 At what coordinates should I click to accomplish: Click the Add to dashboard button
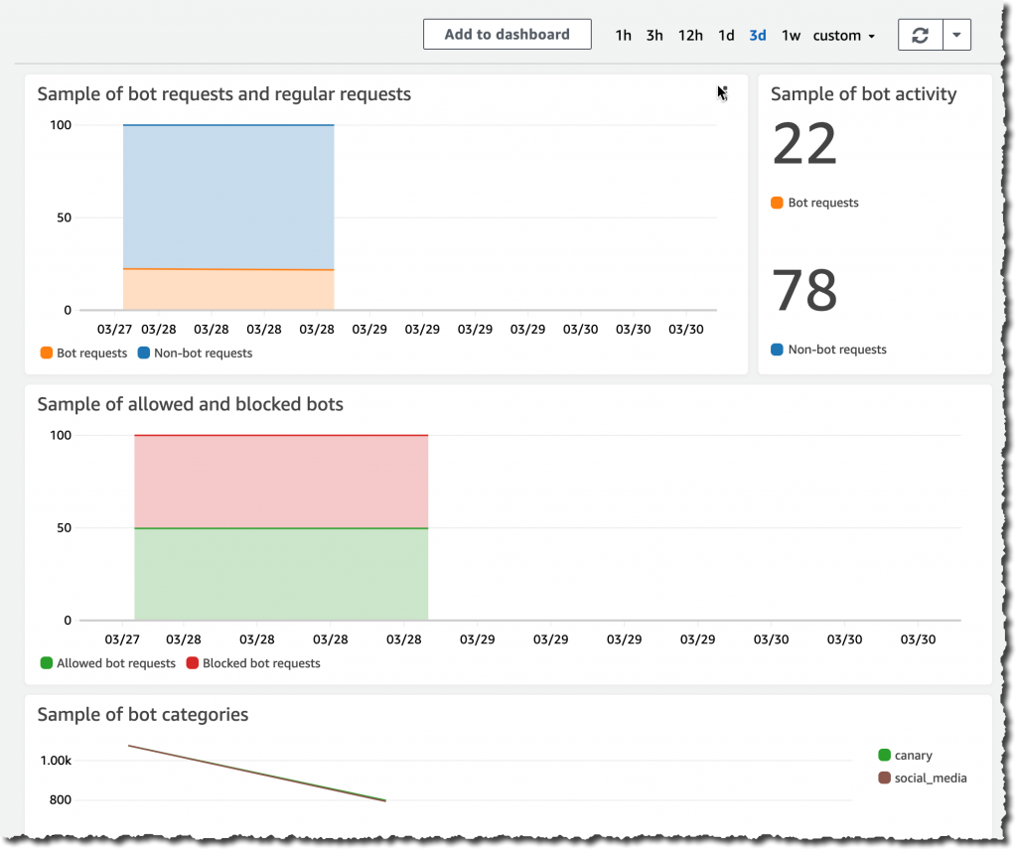[507, 33]
